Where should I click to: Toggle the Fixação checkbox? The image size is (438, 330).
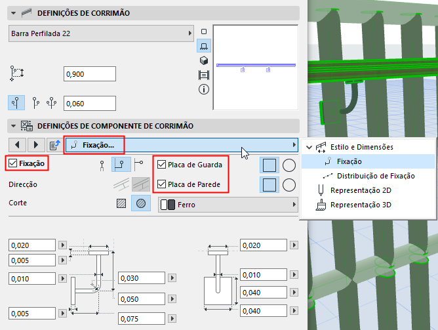13,163
